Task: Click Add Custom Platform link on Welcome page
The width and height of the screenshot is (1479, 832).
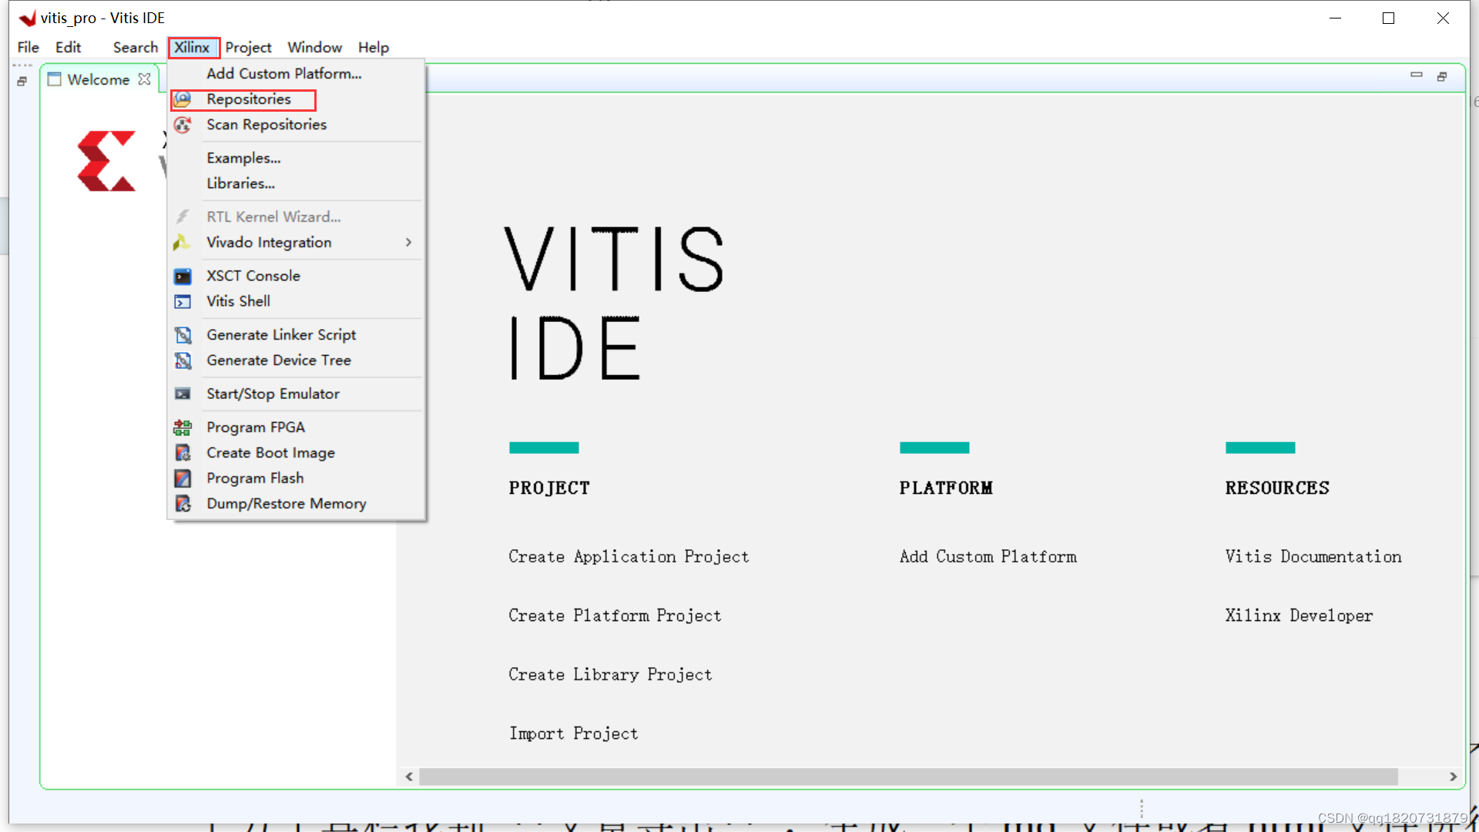Action: [988, 557]
